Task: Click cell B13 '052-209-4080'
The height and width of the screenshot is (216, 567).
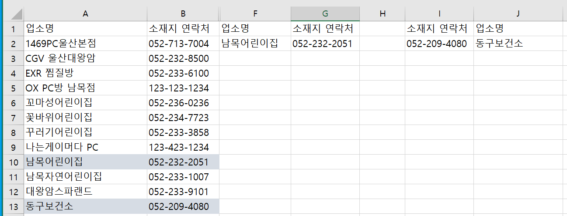Action: point(183,206)
